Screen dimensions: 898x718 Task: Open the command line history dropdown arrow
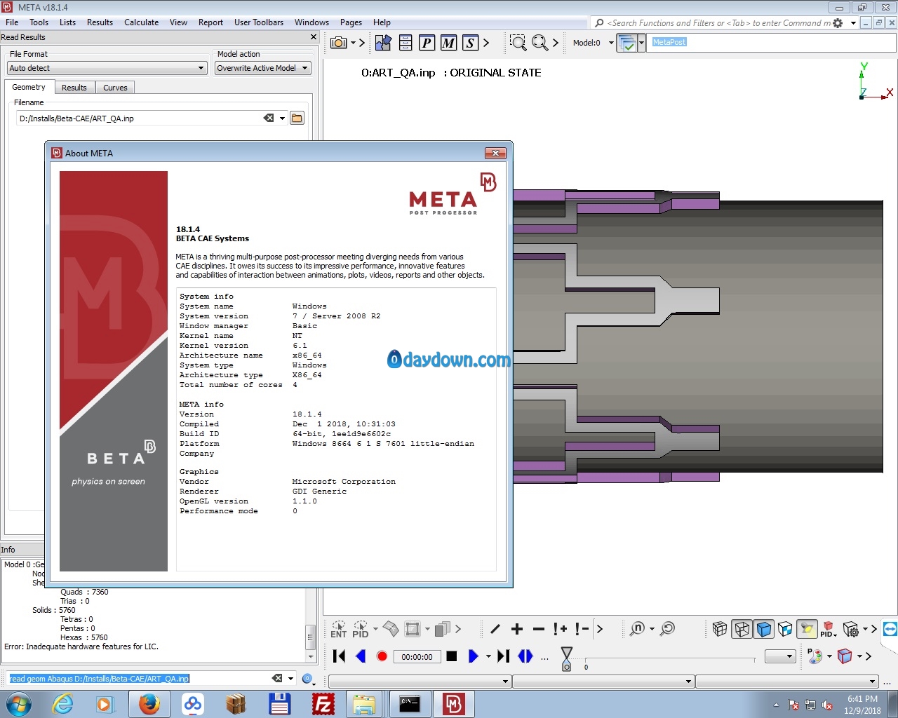click(x=290, y=679)
